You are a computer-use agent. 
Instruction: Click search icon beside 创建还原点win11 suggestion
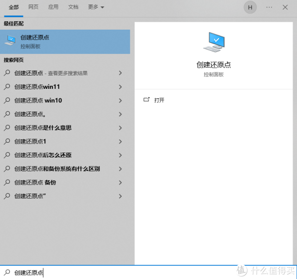tap(7, 87)
